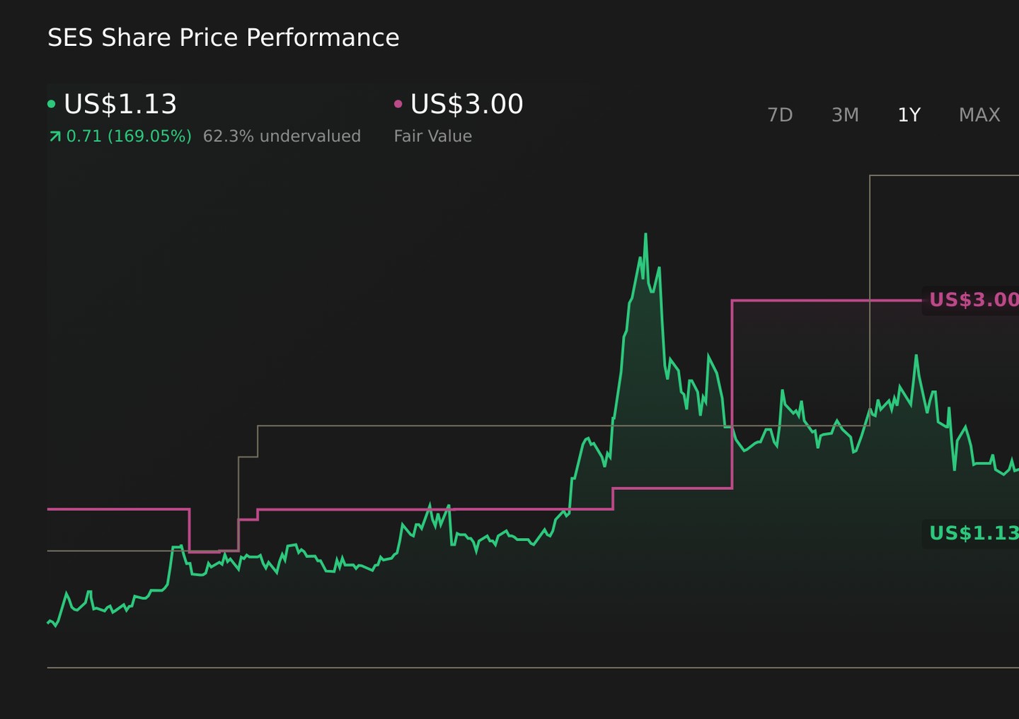Click the pink fair value dip near chart start
The width and height of the screenshot is (1019, 719).
pos(214,551)
